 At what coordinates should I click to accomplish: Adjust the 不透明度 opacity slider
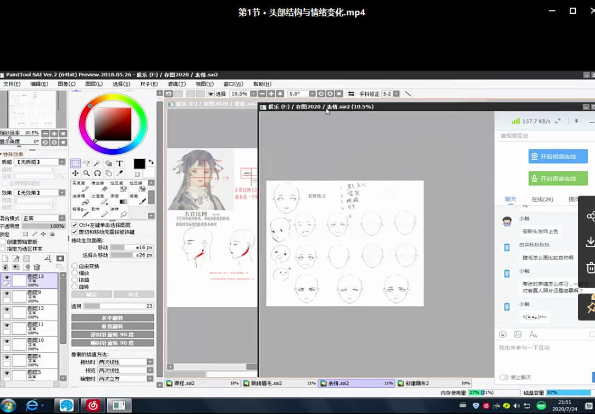[43, 226]
